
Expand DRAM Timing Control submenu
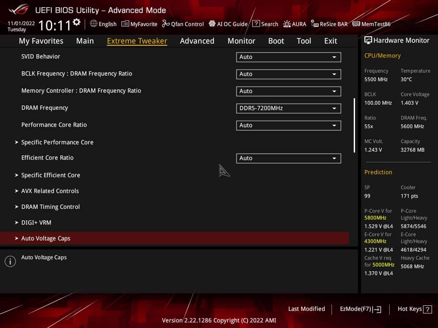point(50,207)
